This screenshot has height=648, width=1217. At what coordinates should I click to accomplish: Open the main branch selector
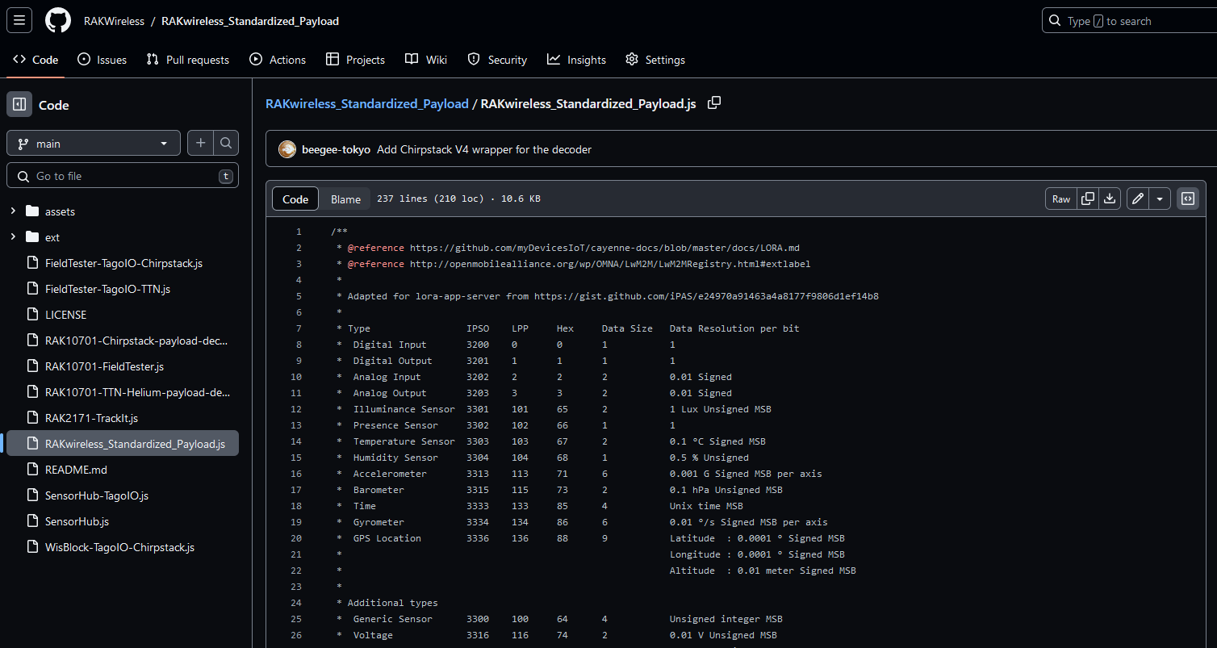pyautogui.click(x=94, y=144)
